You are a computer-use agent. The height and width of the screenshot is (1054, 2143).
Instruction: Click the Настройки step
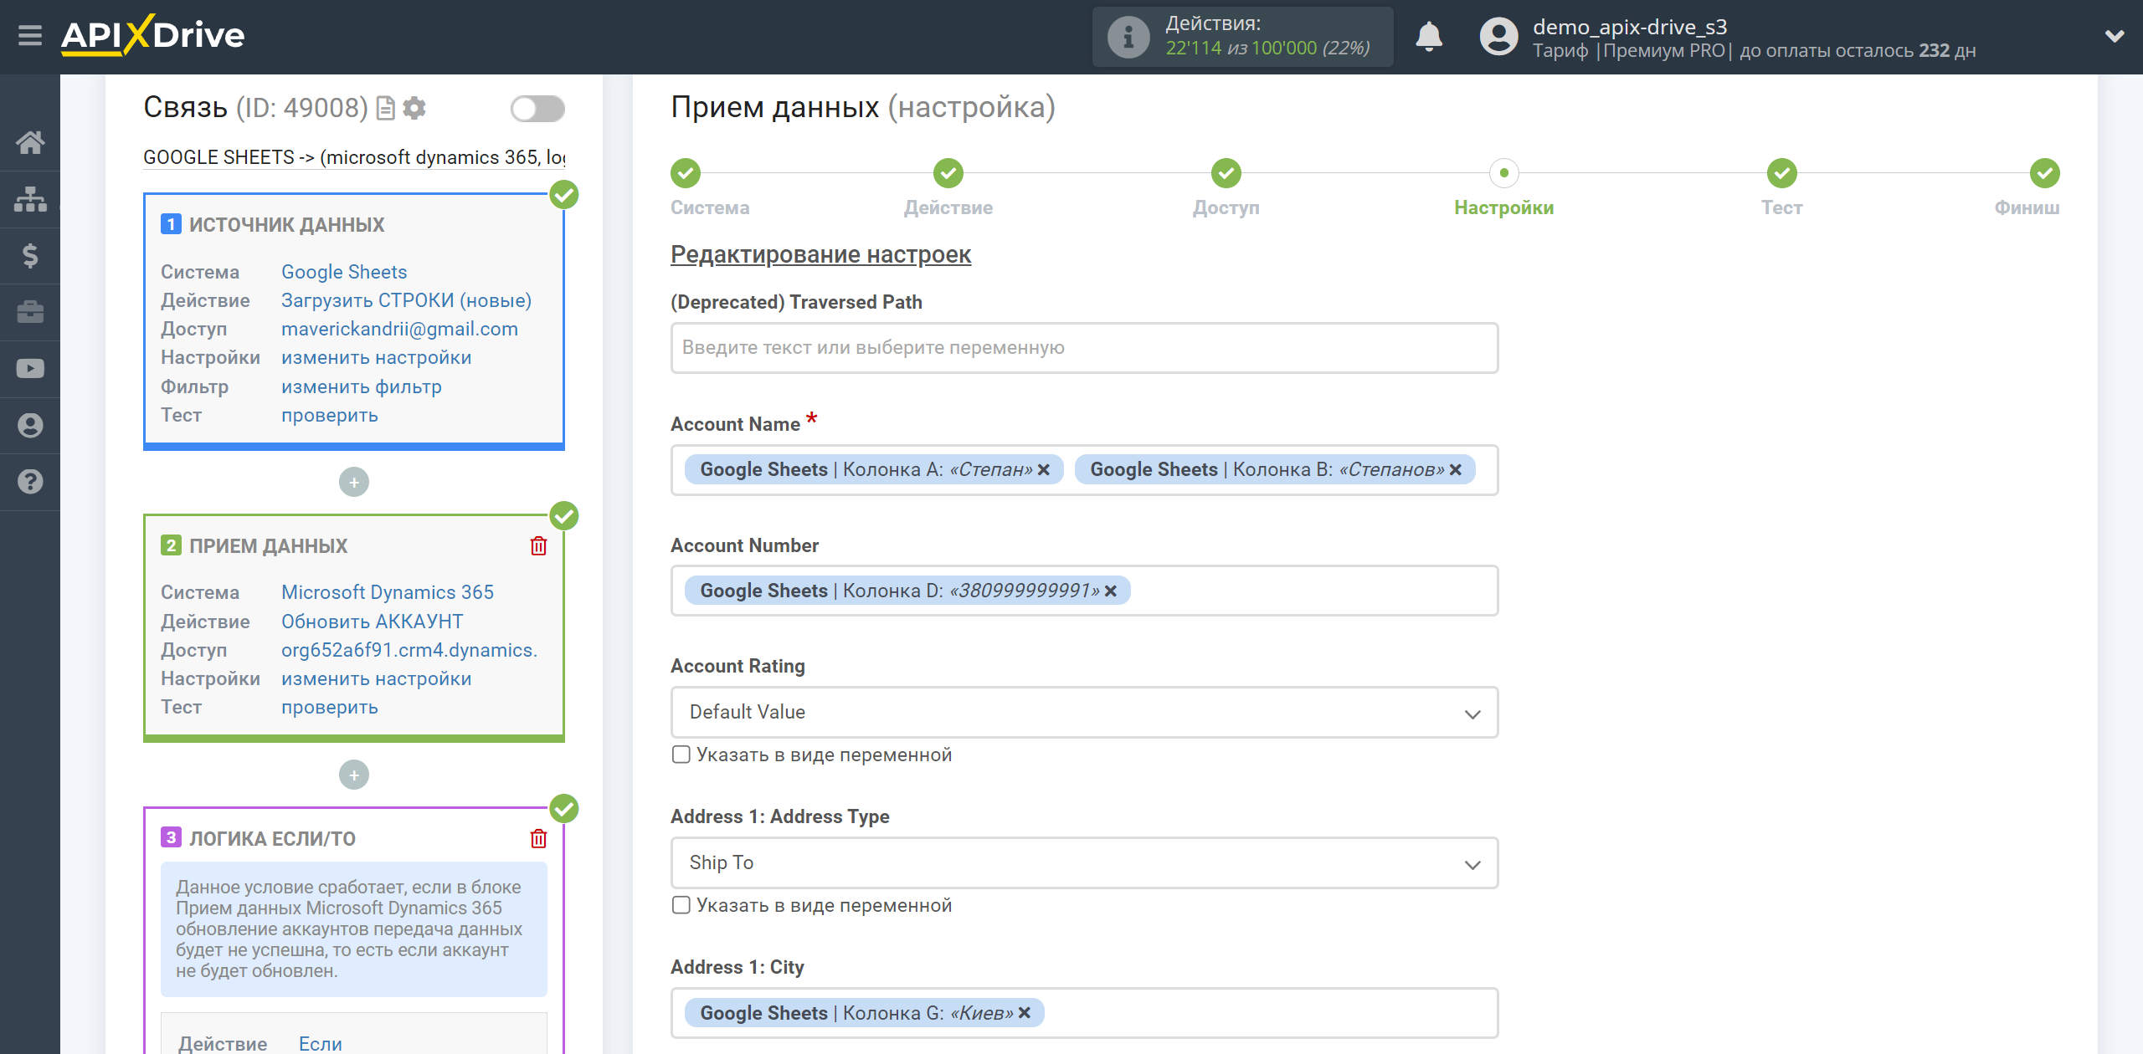[1504, 173]
